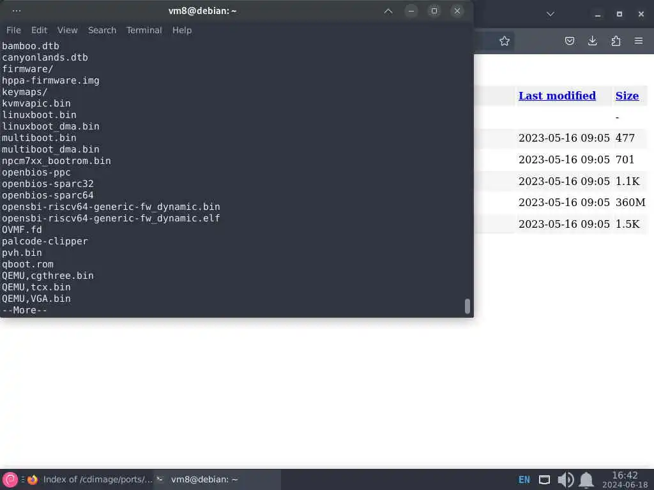Click the canyonlands.dtb line
This screenshot has width=654, height=490.
(45, 57)
